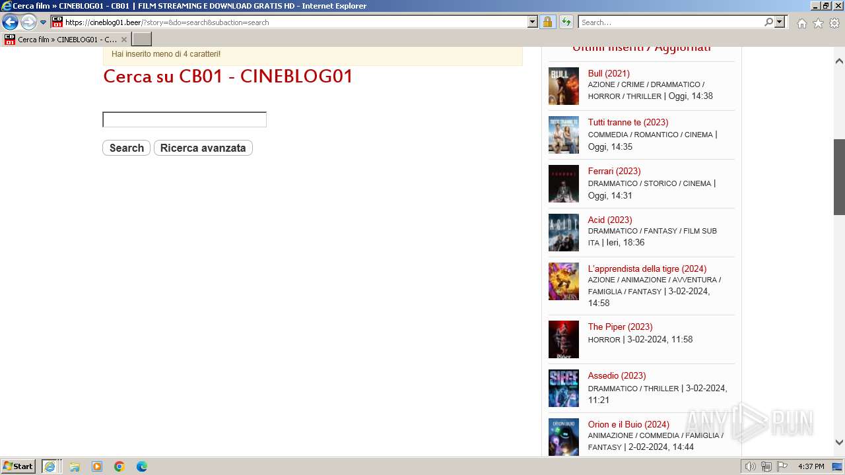Open the media player taskbar icon
The width and height of the screenshot is (845, 475).
click(x=97, y=466)
